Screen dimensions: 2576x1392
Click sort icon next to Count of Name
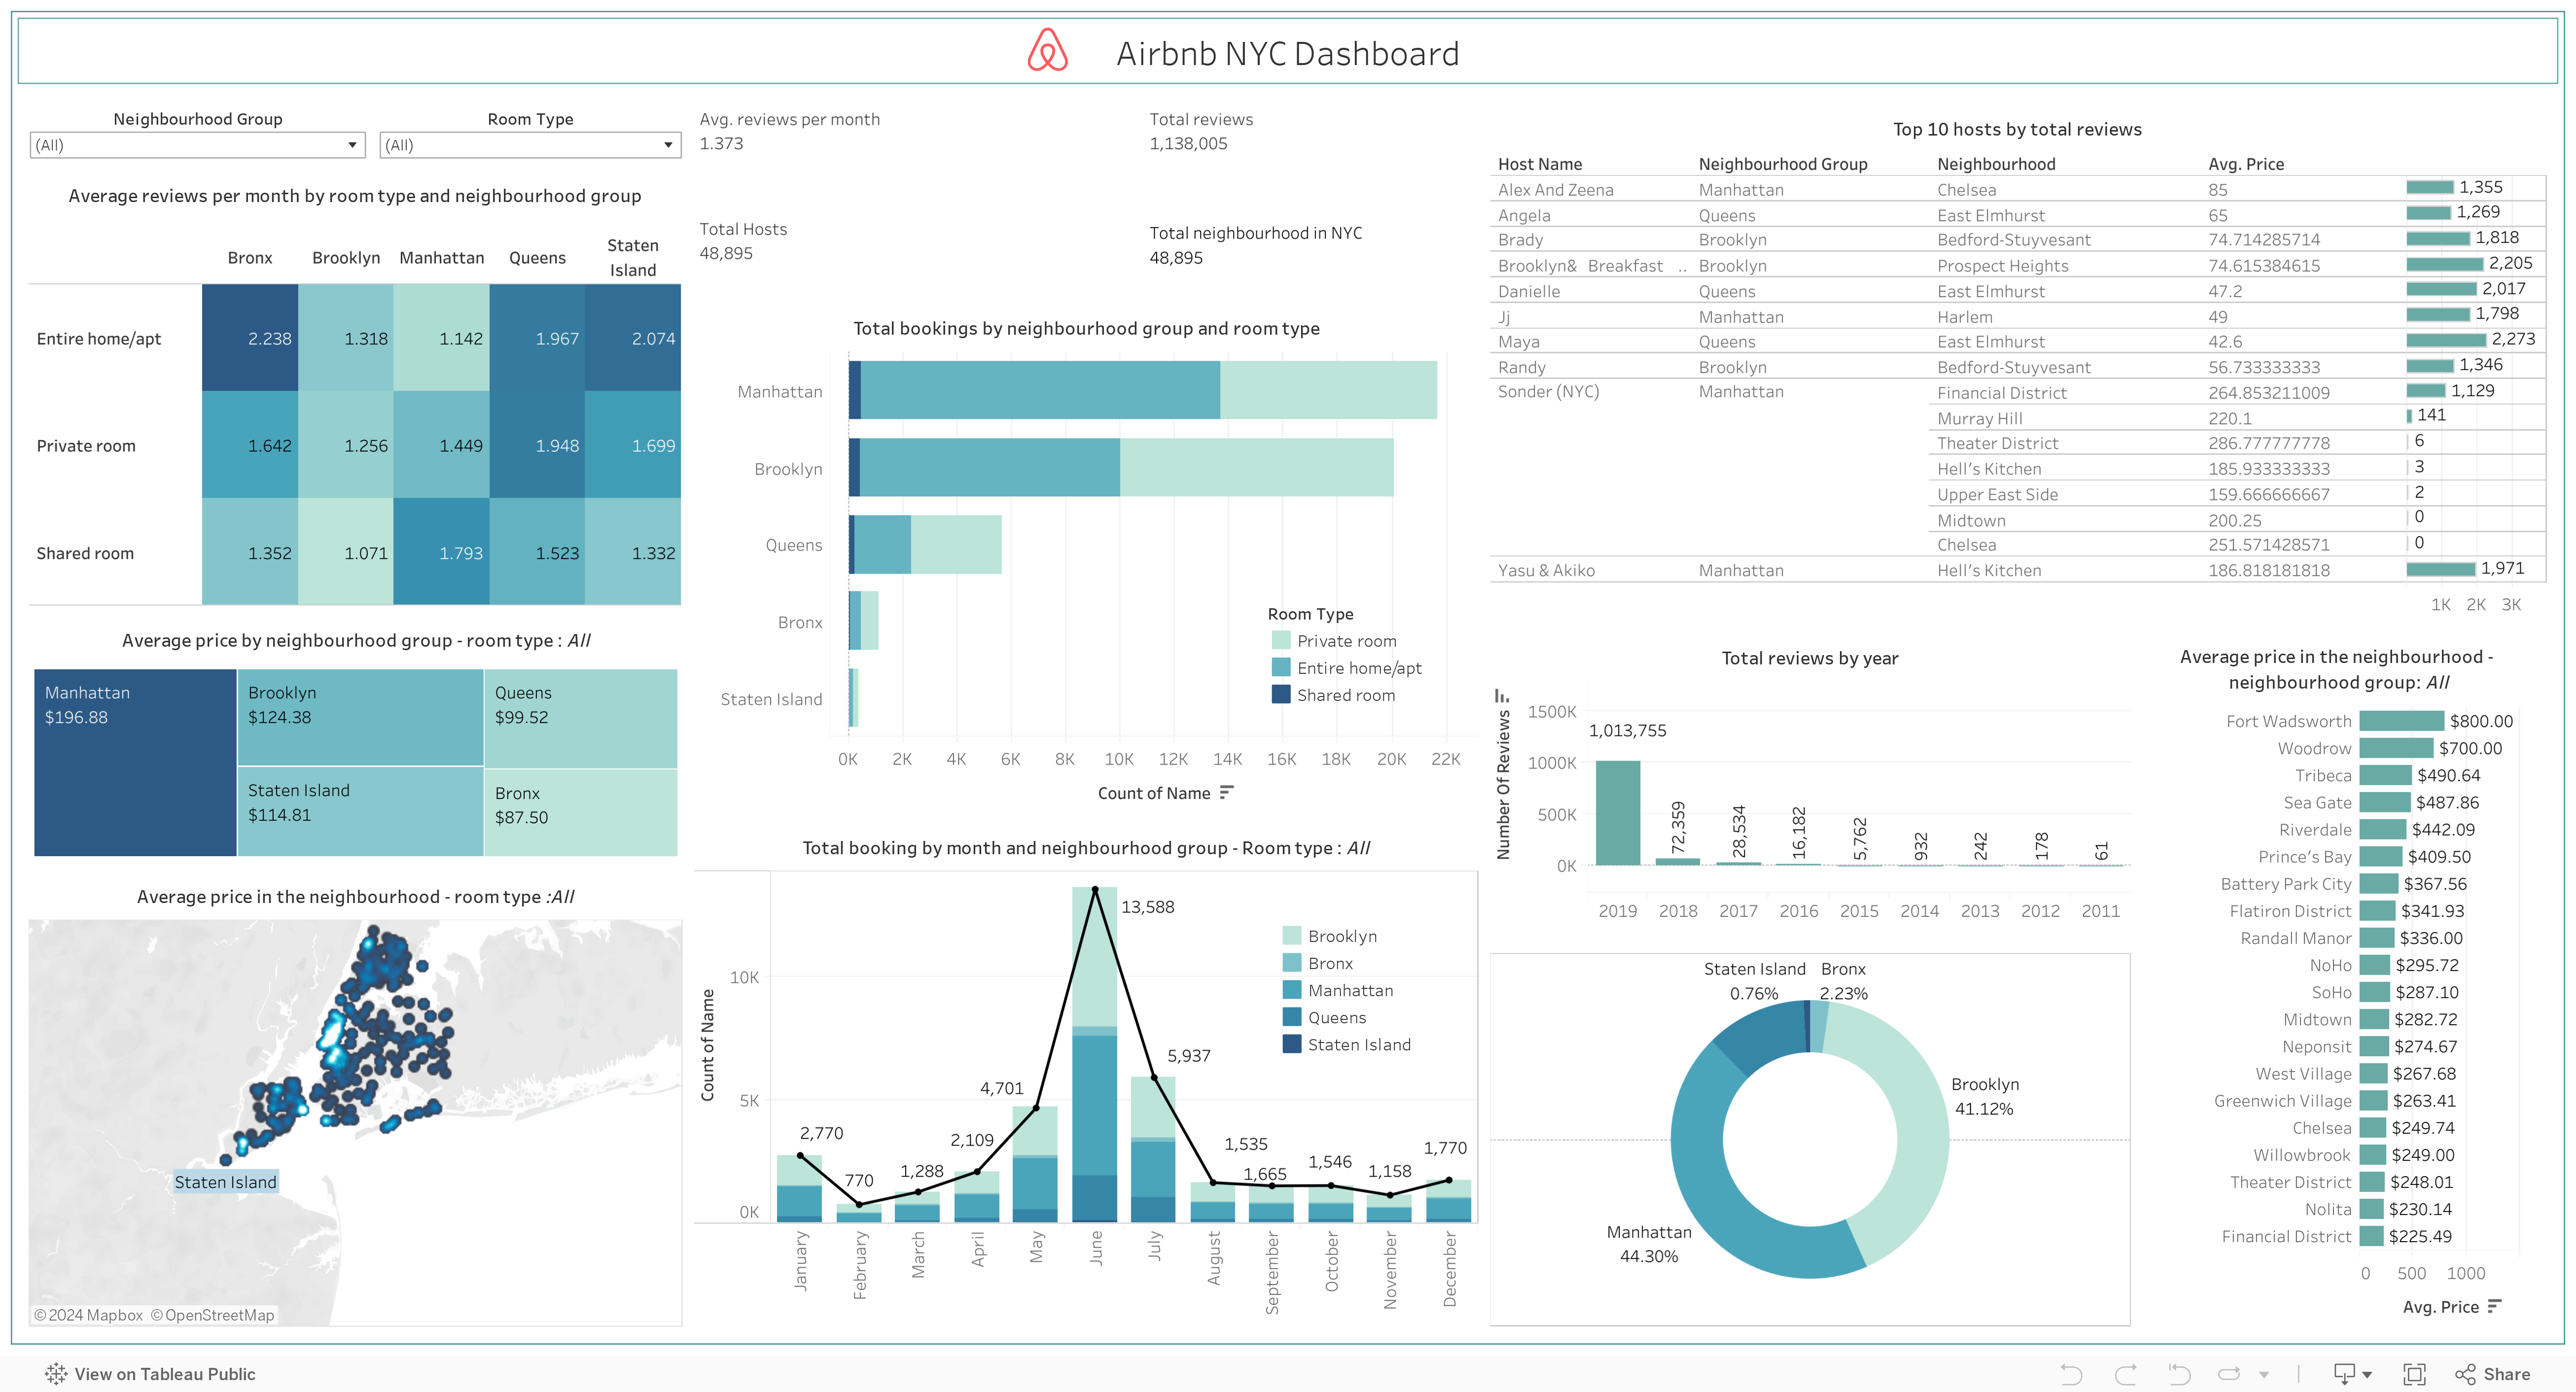1227,792
